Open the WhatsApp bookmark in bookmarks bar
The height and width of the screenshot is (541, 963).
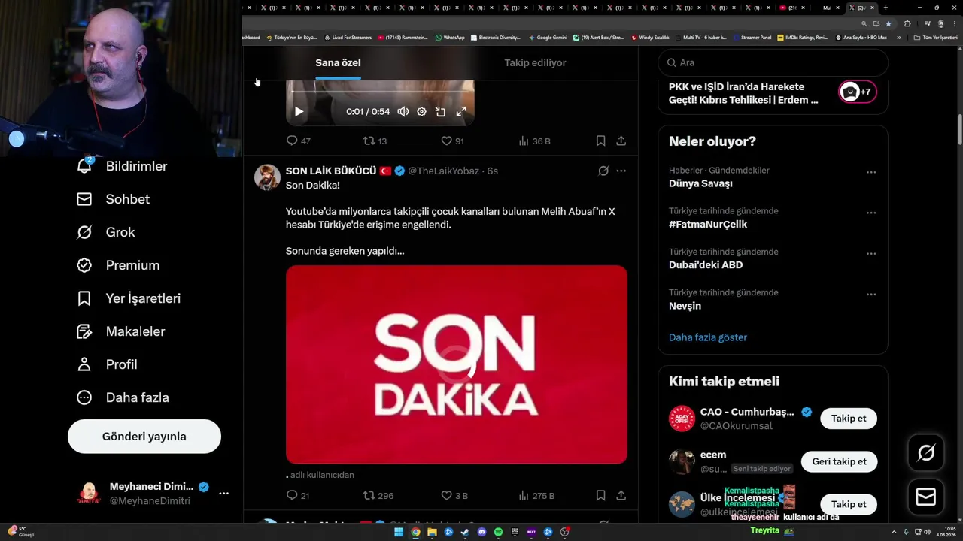tap(450, 37)
